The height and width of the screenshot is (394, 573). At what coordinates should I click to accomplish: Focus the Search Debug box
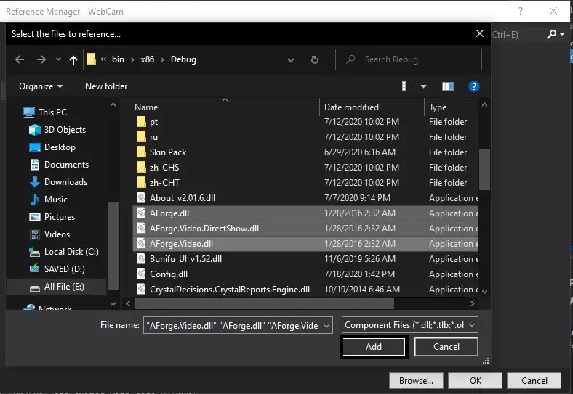click(x=409, y=59)
